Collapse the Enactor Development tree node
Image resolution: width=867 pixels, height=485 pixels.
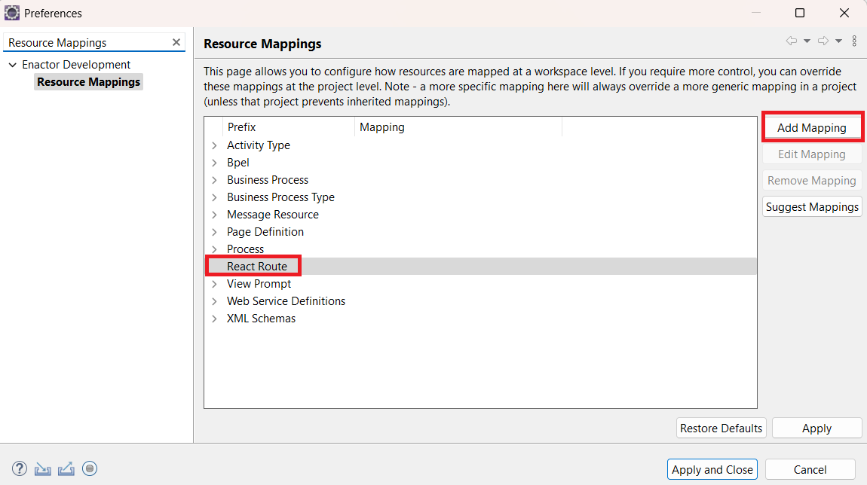coord(12,65)
